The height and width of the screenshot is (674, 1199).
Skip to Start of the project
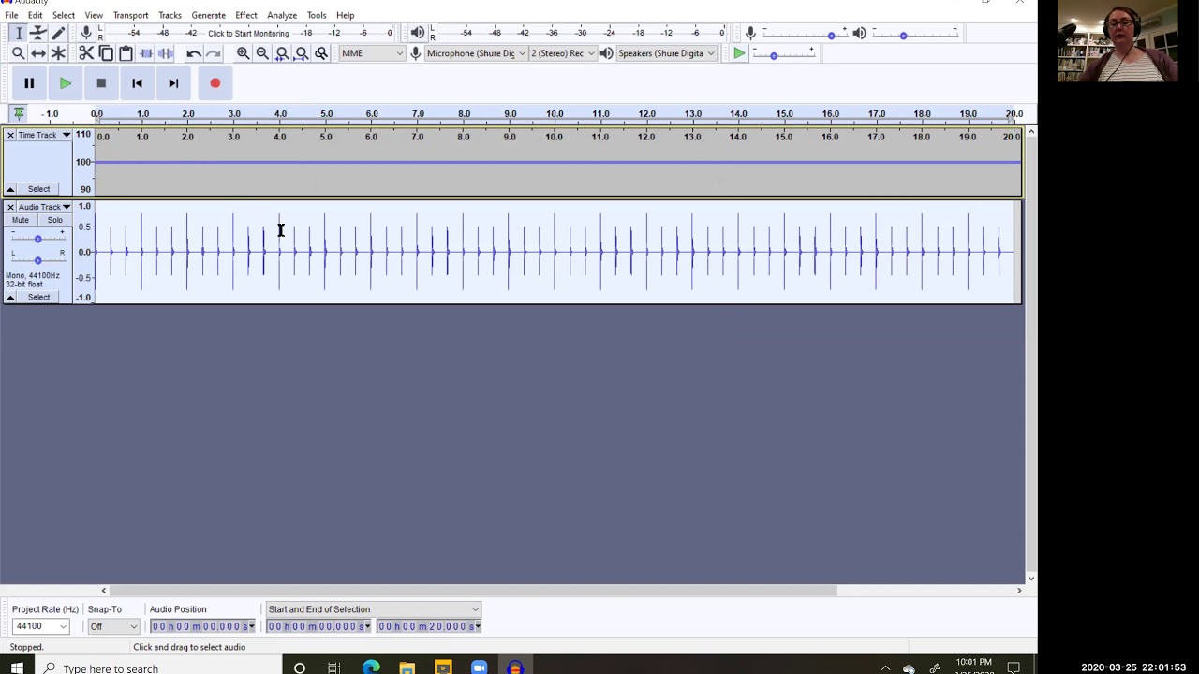pyautogui.click(x=137, y=83)
